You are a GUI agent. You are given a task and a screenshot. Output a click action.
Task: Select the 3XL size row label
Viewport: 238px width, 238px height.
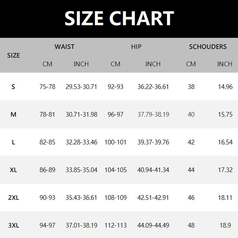coord(13,225)
